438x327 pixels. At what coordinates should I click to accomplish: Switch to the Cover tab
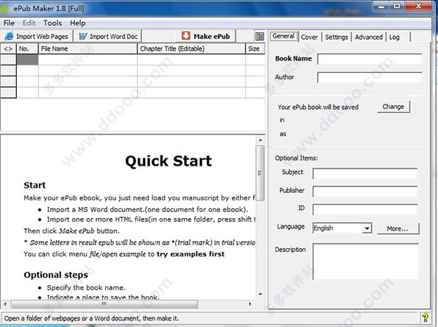(309, 37)
